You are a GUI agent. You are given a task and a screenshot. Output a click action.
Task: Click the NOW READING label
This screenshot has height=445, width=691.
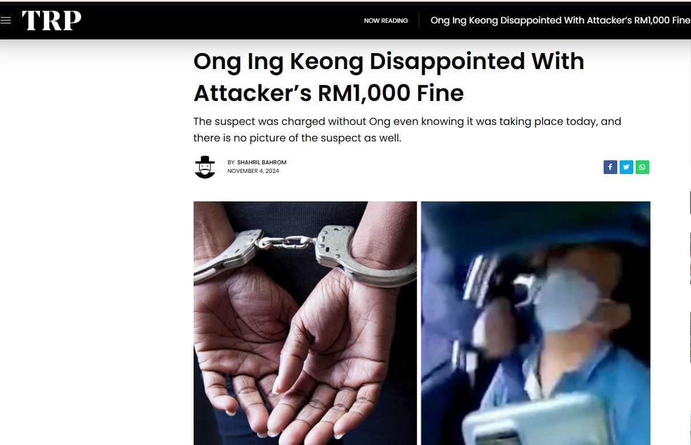[386, 21]
